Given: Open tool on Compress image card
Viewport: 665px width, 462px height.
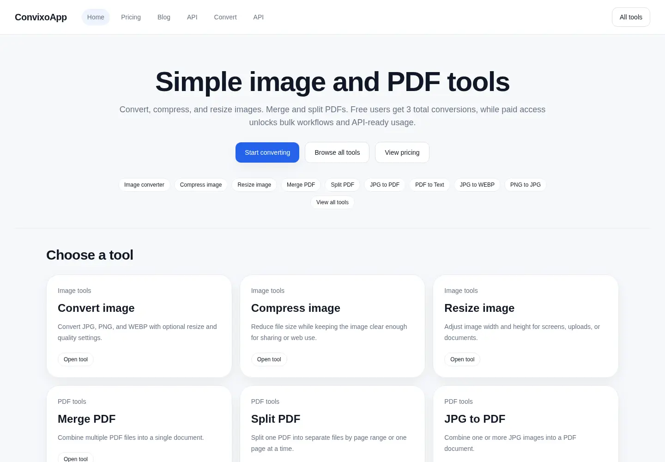Looking at the screenshot, I should click(x=269, y=359).
